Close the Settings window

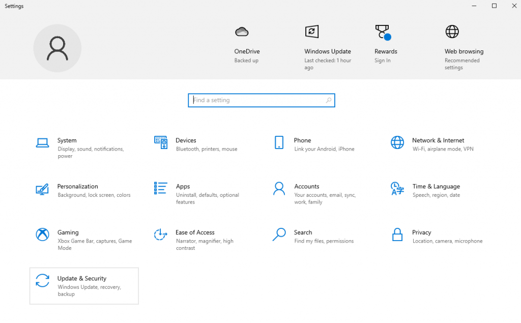coord(514,6)
